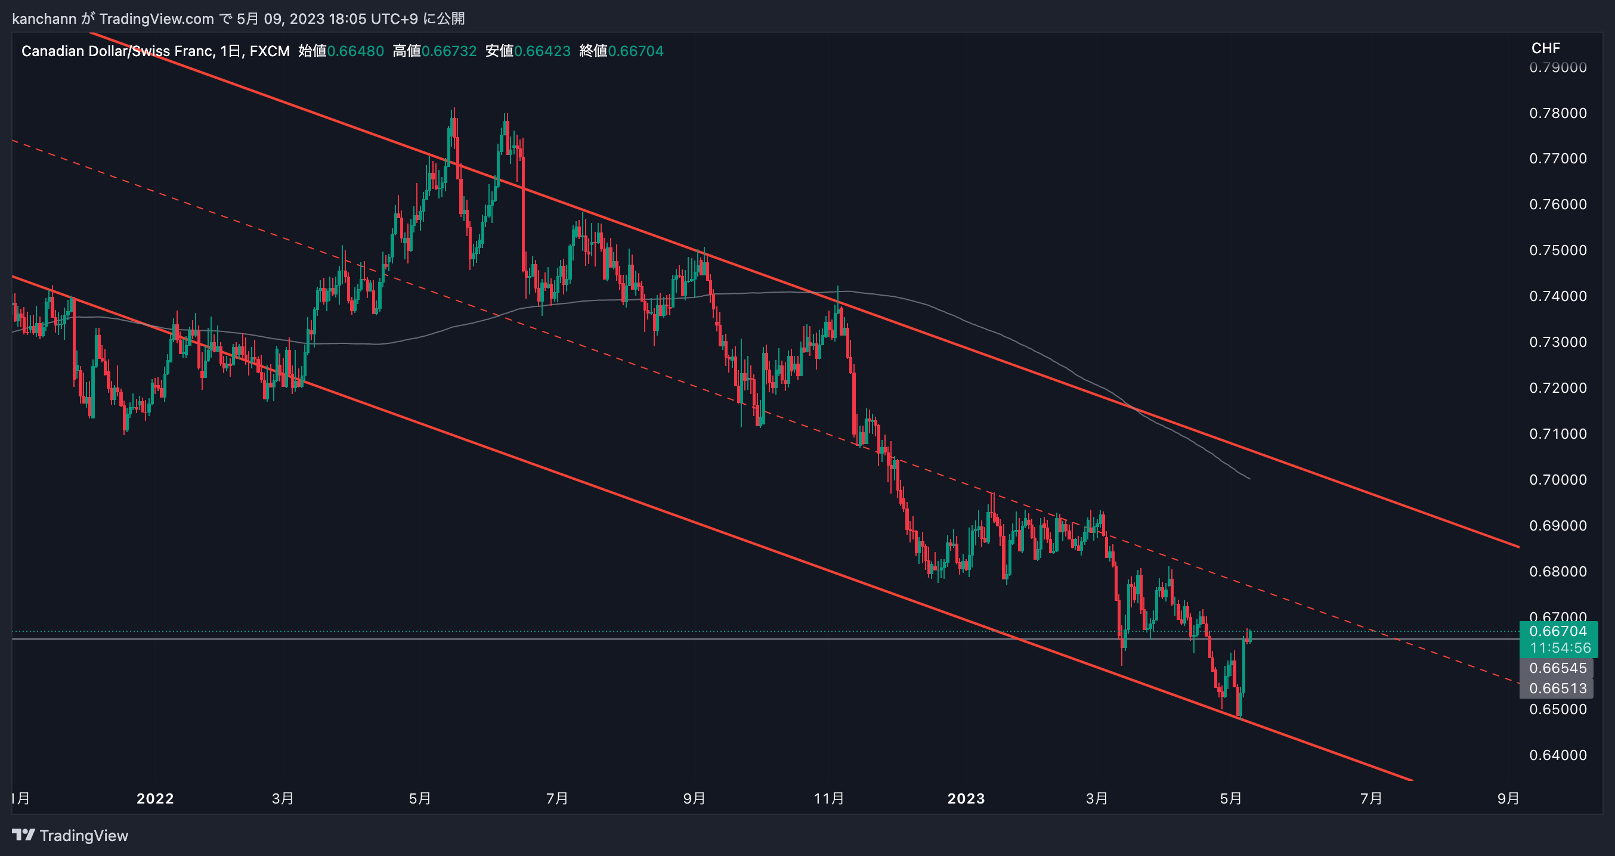Click the CHF currency label
Viewport: 1615px width, 856px height.
[x=1545, y=48]
